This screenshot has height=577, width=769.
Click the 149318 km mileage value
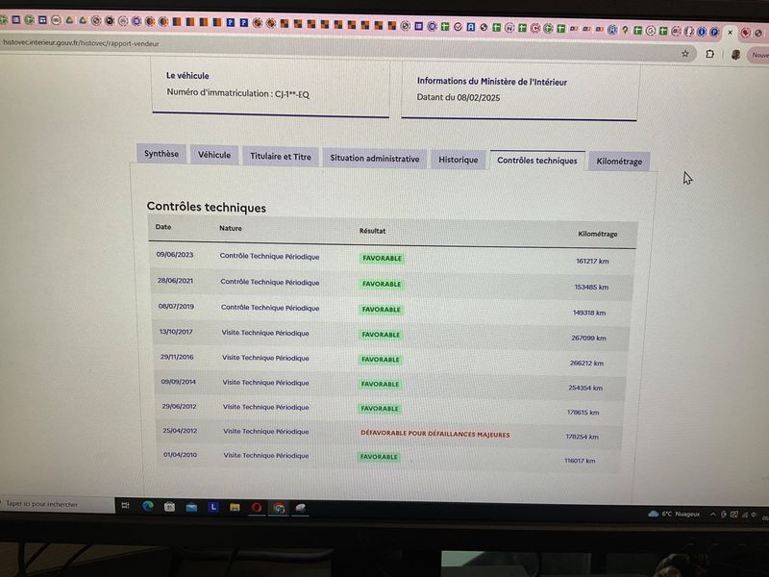(589, 313)
